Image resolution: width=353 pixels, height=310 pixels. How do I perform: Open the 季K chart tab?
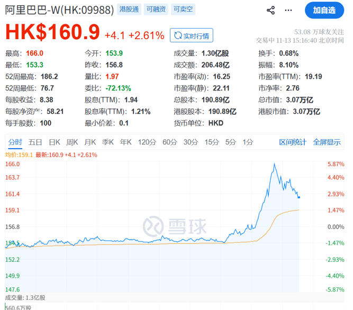pos(108,142)
